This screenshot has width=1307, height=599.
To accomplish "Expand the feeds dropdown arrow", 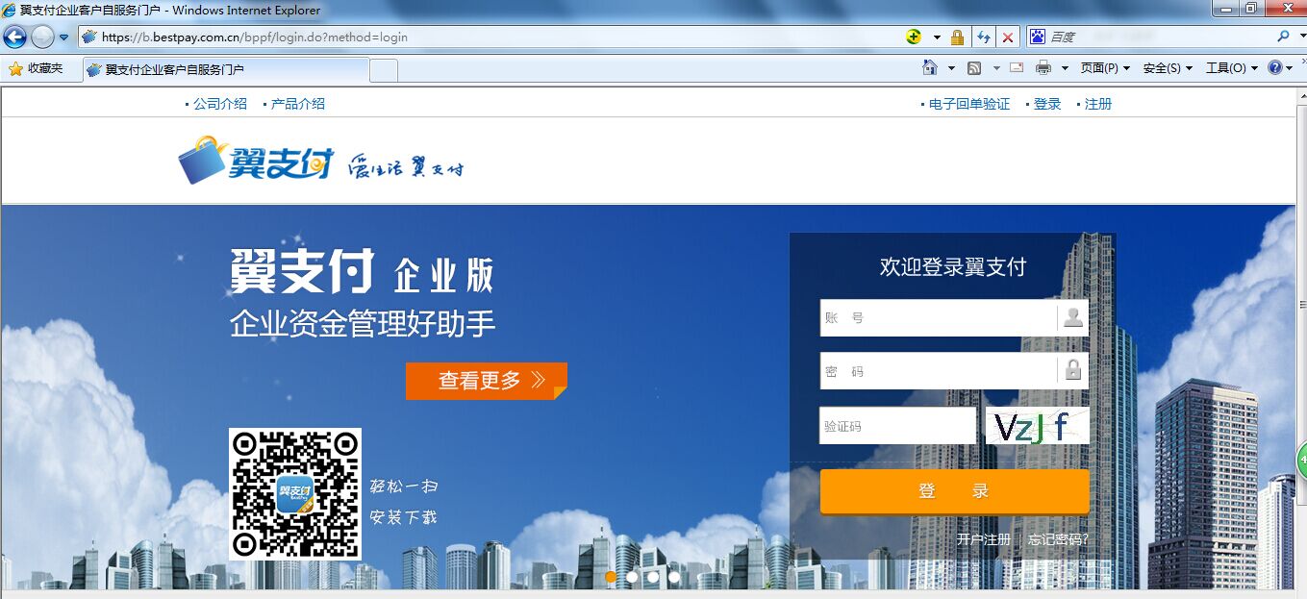I will [x=994, y=68].
